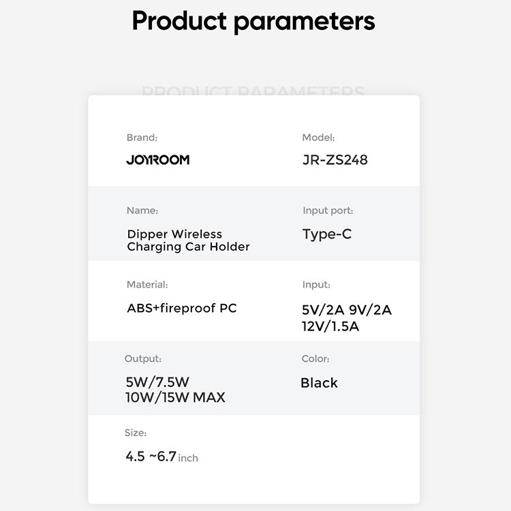
Task: Select the '5V/2A 9V/2A' input value
Action: click(347, 310)
